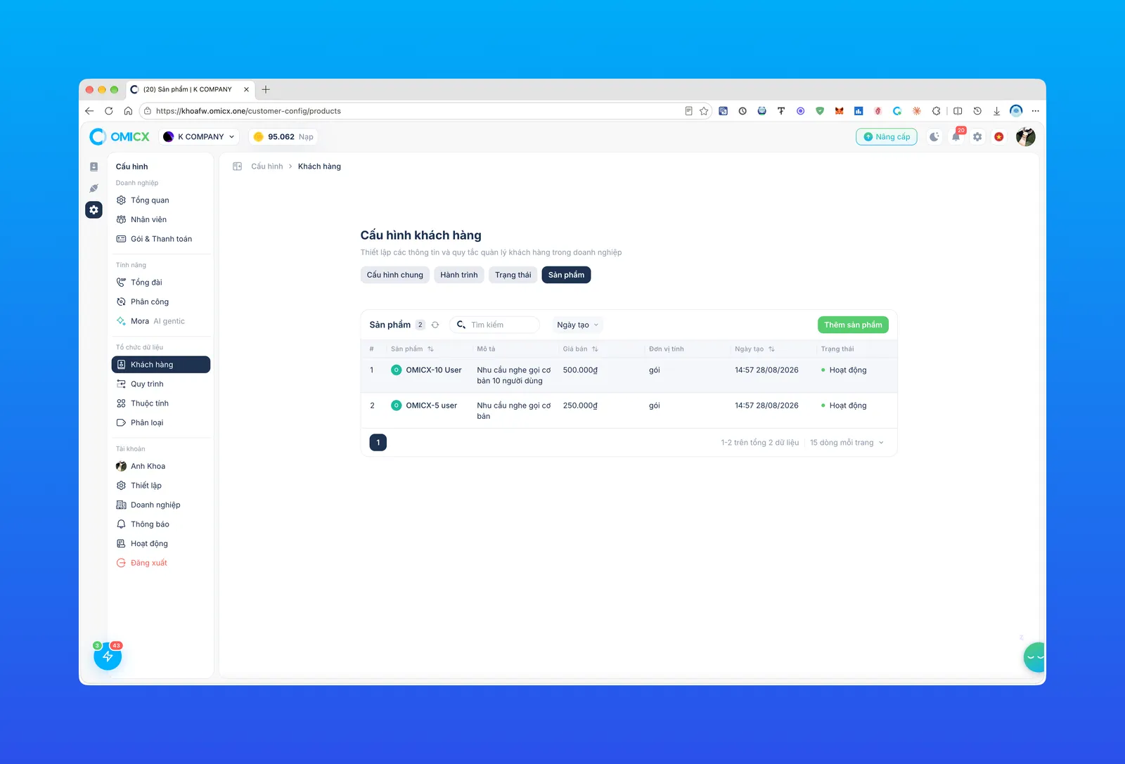The image size is (1125, 764).
Task: Open Ngày tạo sort dropdown
Action: tap(577, 325)
